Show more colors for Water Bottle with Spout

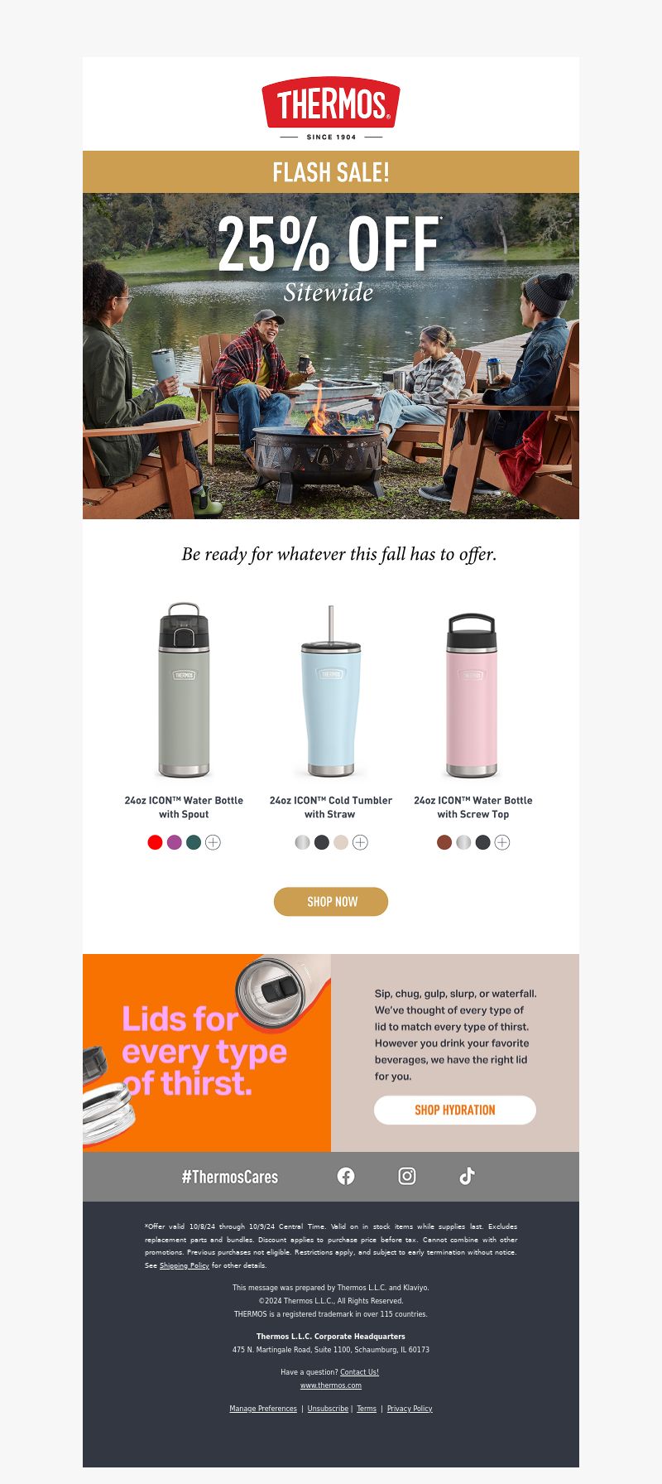(213, 842)
